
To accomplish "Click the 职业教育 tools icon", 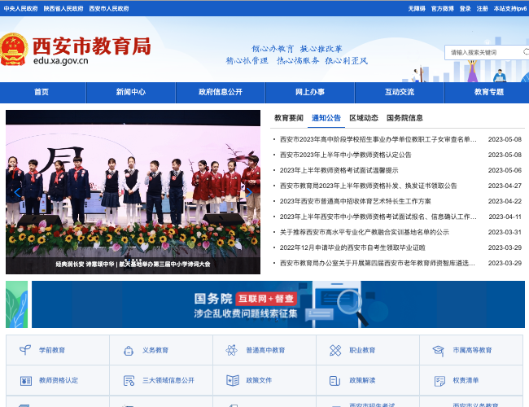I will tap(335, 350).
